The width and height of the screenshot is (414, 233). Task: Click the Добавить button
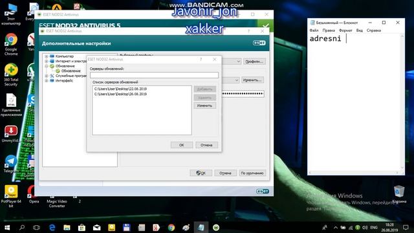point(204,89)
